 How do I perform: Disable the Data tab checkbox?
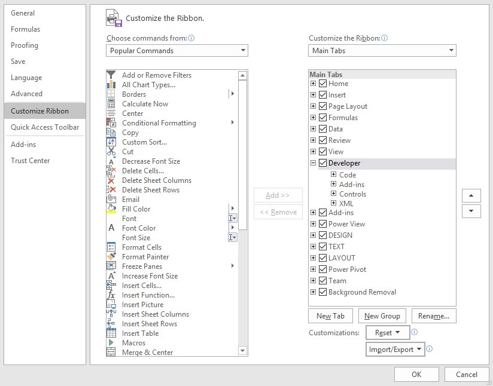(x=322, y=129)
